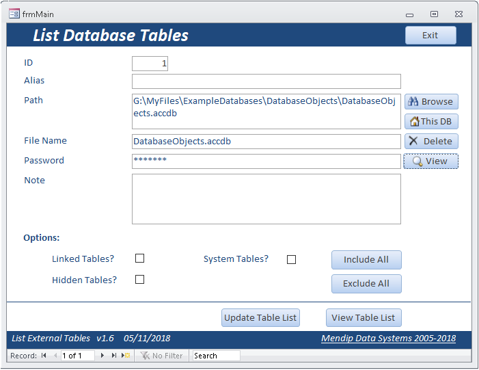Go to next record arrow

click(102, 356)
